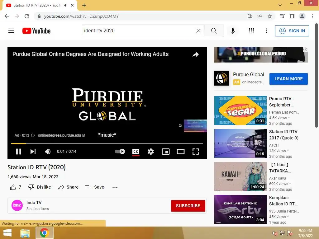Screen dimensions: 319x239
Task: Select the Station ID RTV (2020) tab
Action: coord(40,5)
